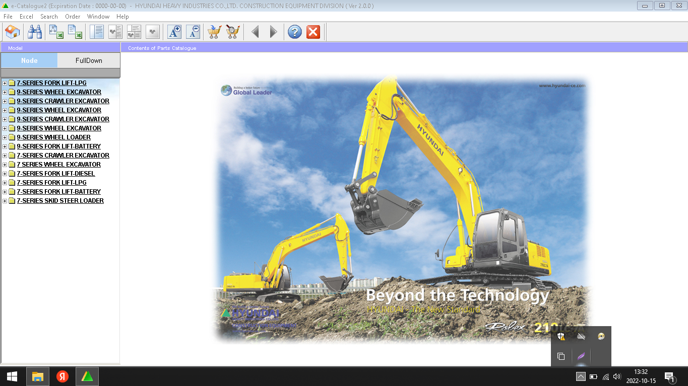Click the red X exit toolbar icon
688x386 pixels.
[313, 32]
